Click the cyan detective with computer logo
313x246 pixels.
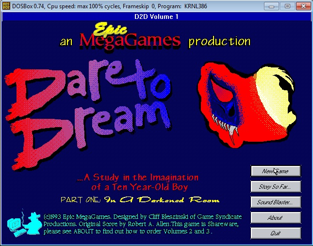[24, 224]
